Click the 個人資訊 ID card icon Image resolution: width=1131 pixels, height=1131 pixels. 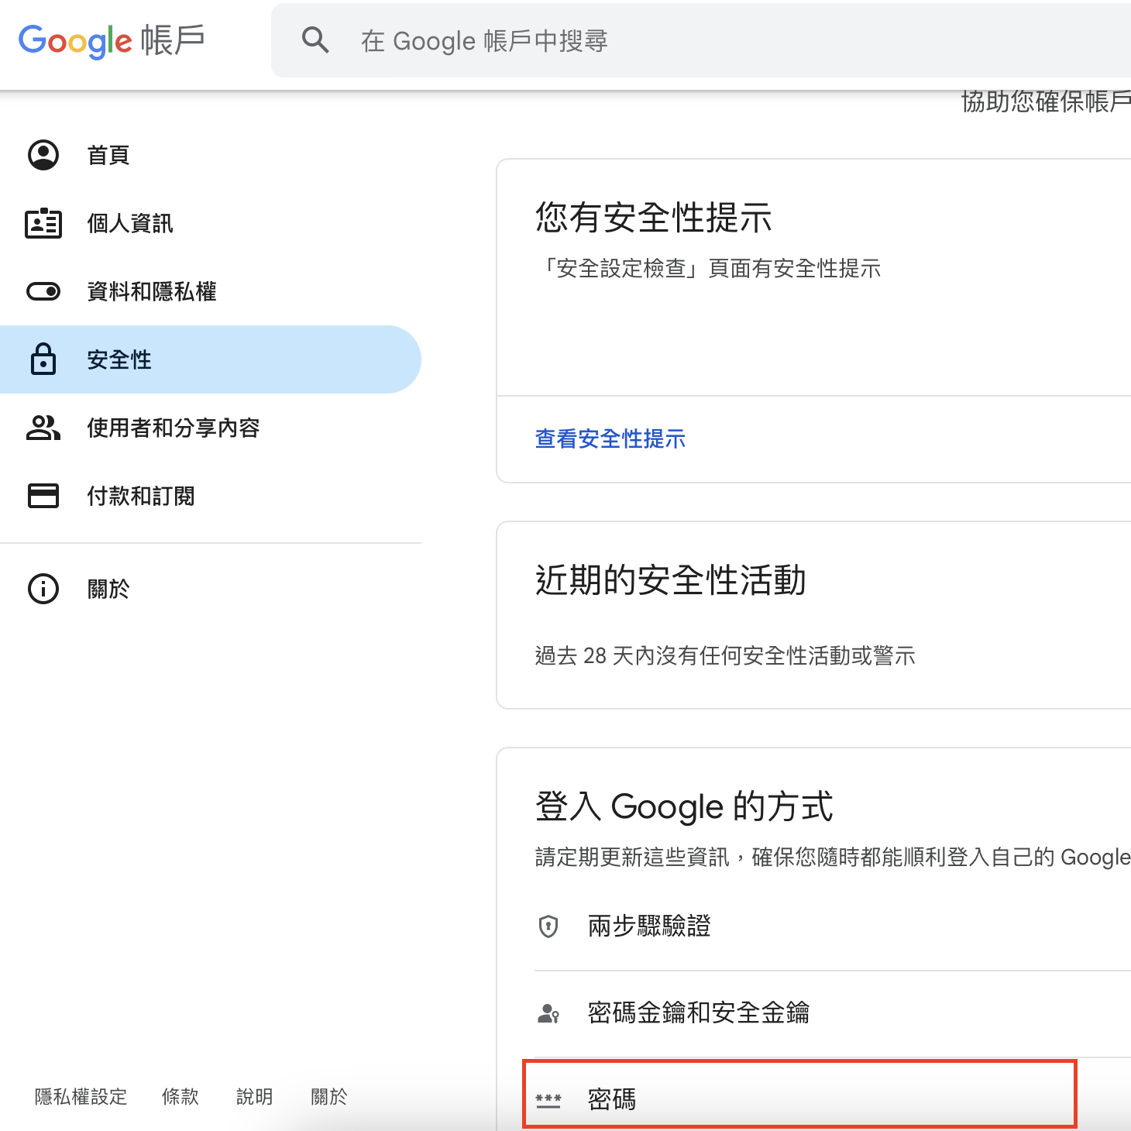coord(43,223)
